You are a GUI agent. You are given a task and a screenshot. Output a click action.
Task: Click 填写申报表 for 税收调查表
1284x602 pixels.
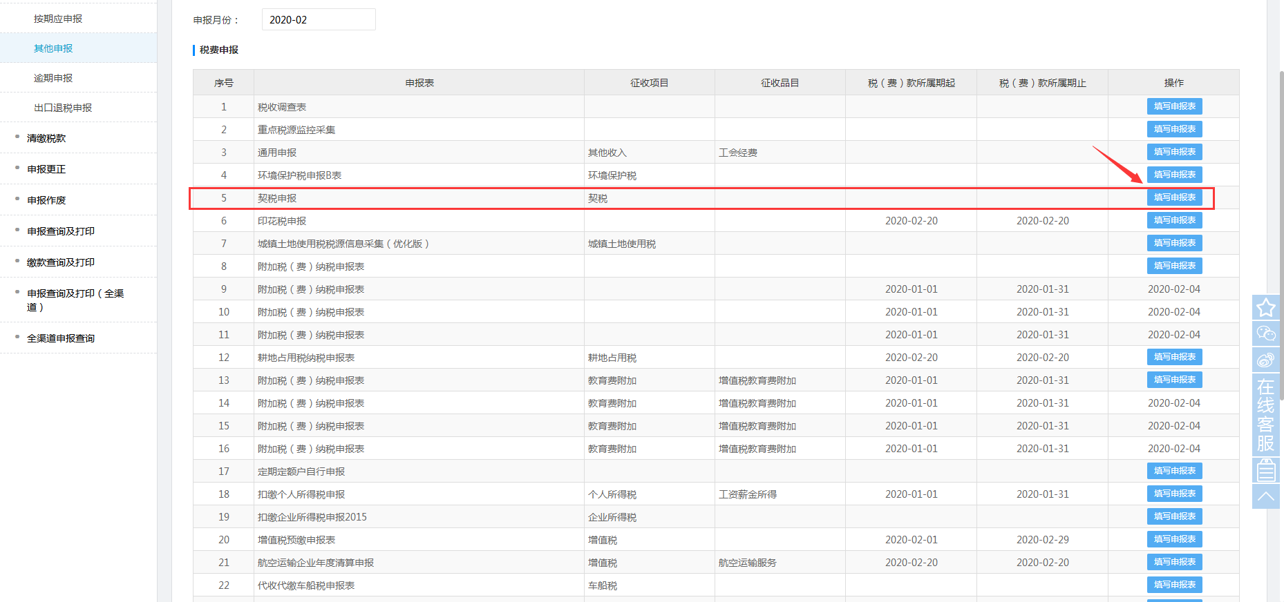pos(1174,106)
